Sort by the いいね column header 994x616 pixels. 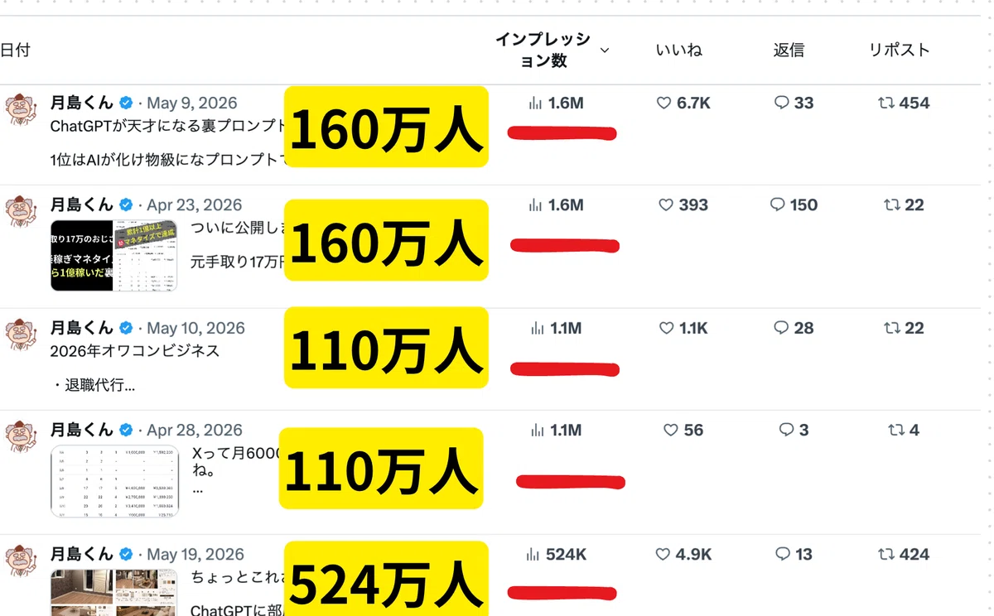(x=678, y=51)
